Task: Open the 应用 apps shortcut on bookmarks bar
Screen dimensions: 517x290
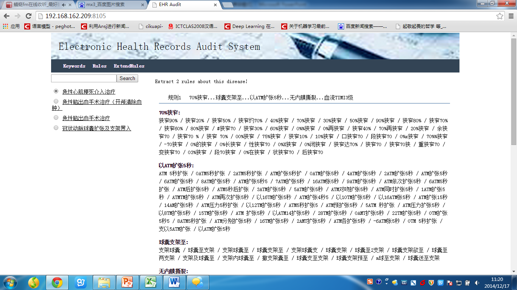Action: pyautogui.click(x=11, y=26)
